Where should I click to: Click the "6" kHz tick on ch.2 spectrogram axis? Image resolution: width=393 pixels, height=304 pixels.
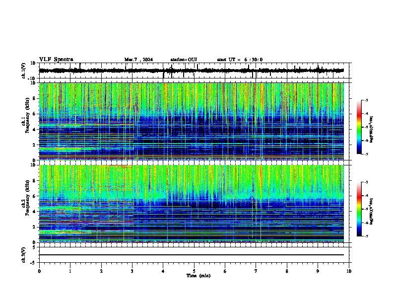[35, 196]
